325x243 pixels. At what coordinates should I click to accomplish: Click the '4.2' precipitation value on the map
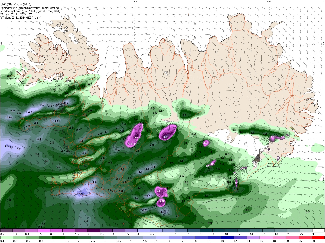coord(57,121)
